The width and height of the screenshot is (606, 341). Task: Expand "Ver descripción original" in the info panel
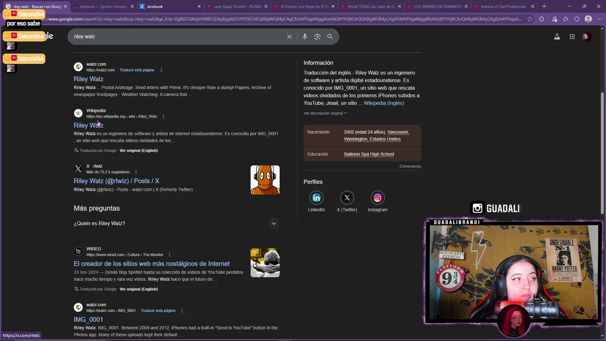(x=325, y=113)
